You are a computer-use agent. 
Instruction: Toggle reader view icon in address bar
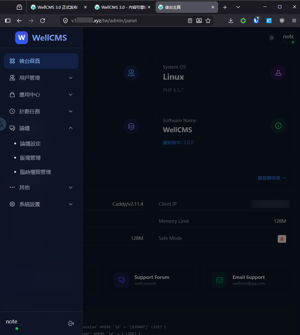pos(190,21)
